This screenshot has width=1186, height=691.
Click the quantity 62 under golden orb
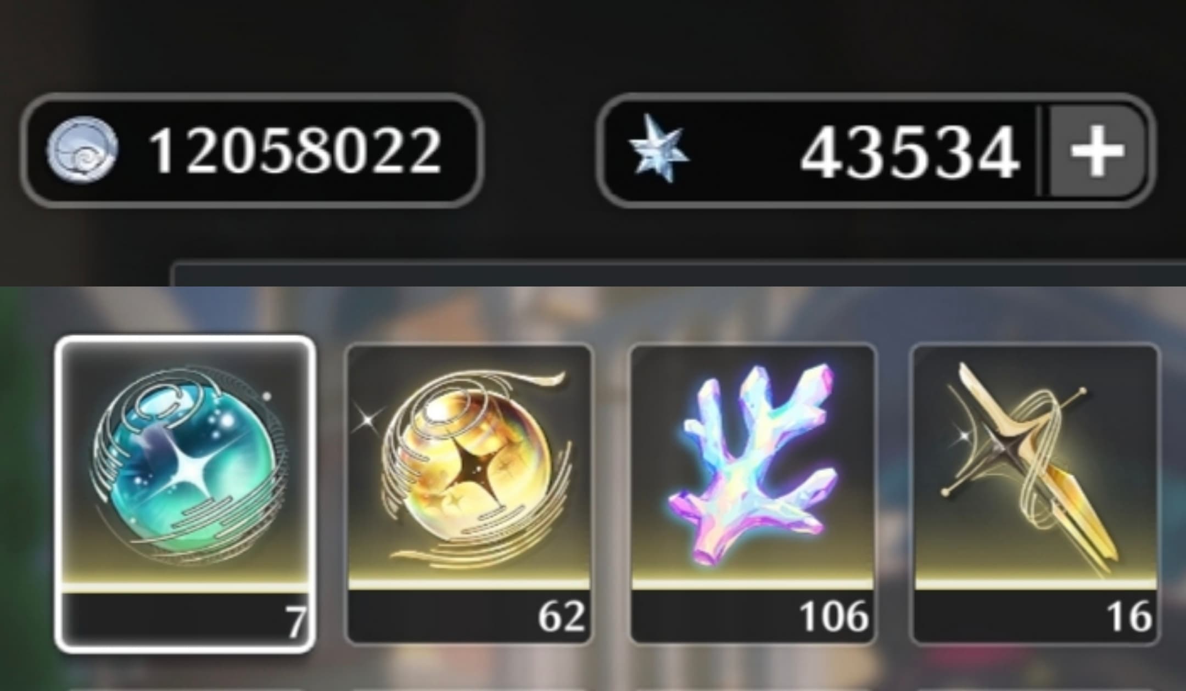[561, 616]
